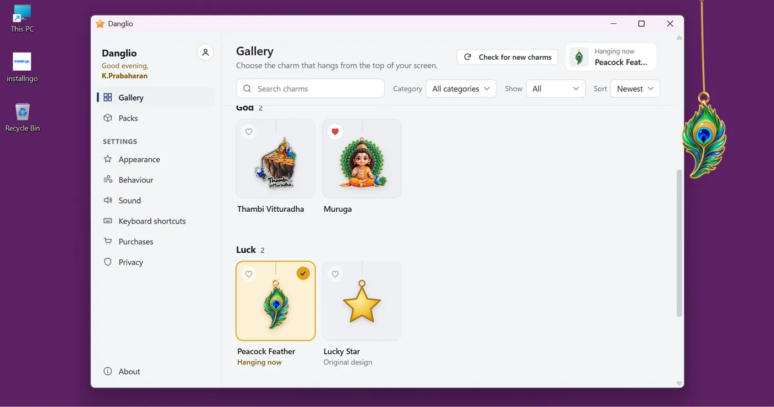This screenshot has height=407, width=774.
Task: Click the Sound speaker icon
Action: click(108, 200)
